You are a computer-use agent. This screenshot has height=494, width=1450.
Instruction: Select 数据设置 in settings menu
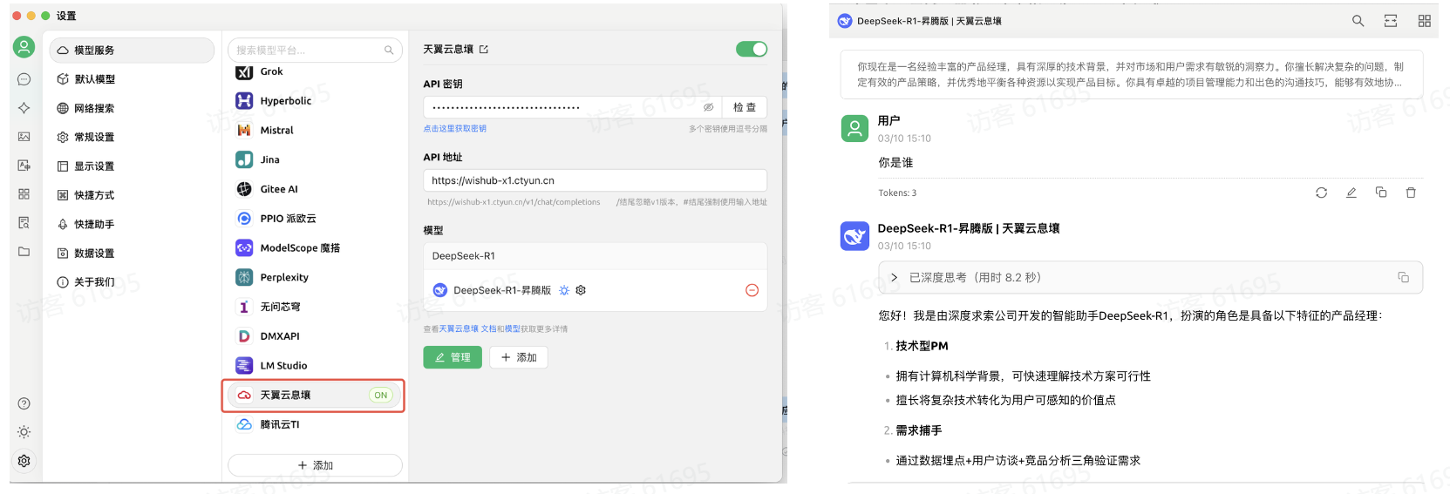[132, 253]
